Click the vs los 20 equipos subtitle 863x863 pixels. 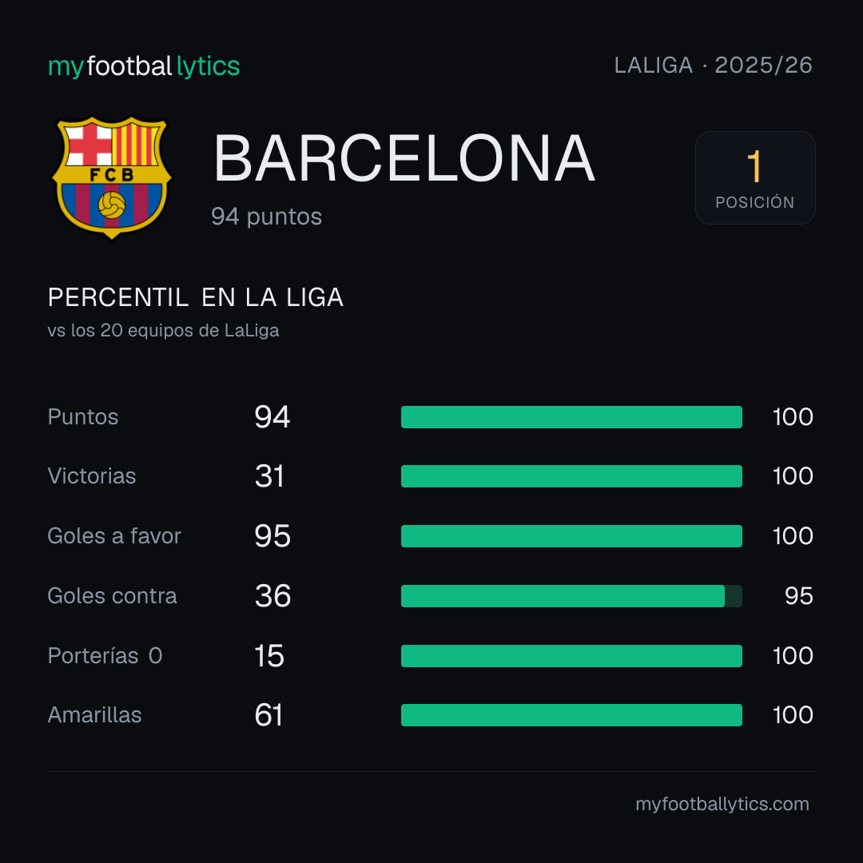(x=164, y=331)
